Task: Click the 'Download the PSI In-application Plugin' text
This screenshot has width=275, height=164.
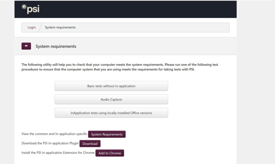Action: (x=50, y=143)
